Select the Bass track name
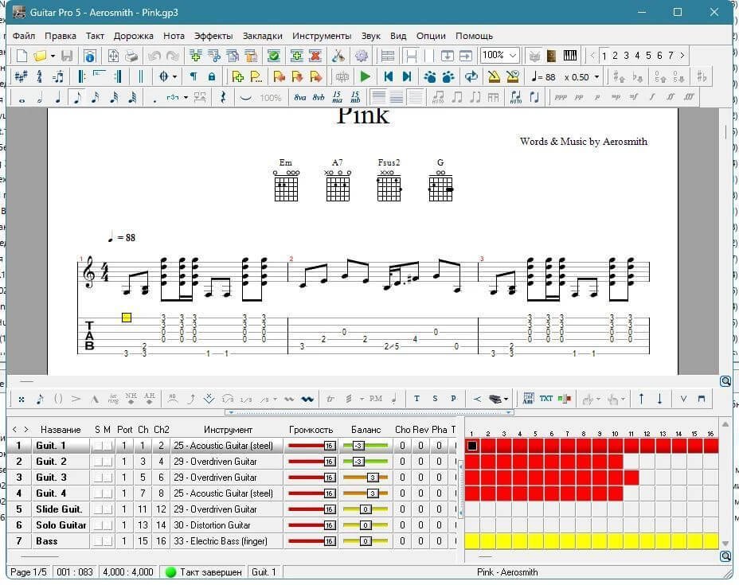 click(47, 541)
